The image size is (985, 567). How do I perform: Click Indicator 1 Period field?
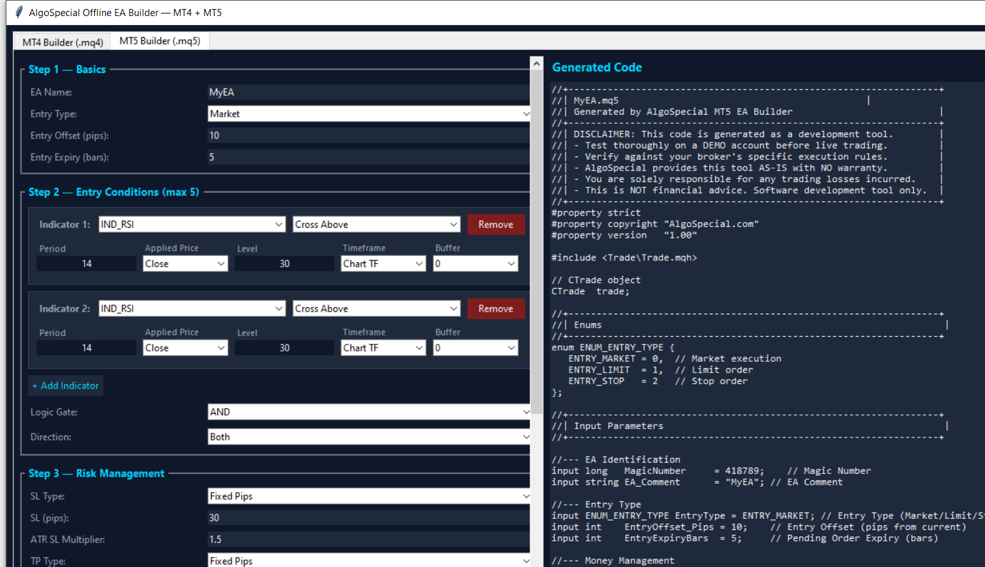(x=87, y=264)
